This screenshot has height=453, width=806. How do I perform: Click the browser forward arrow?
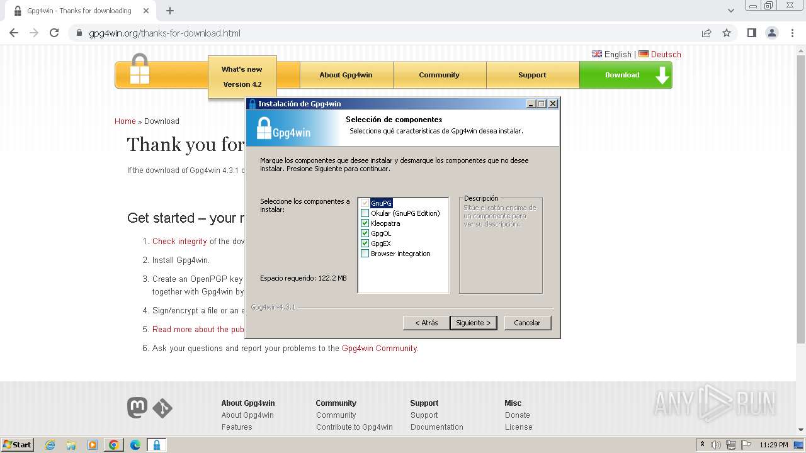pos(34,33)
